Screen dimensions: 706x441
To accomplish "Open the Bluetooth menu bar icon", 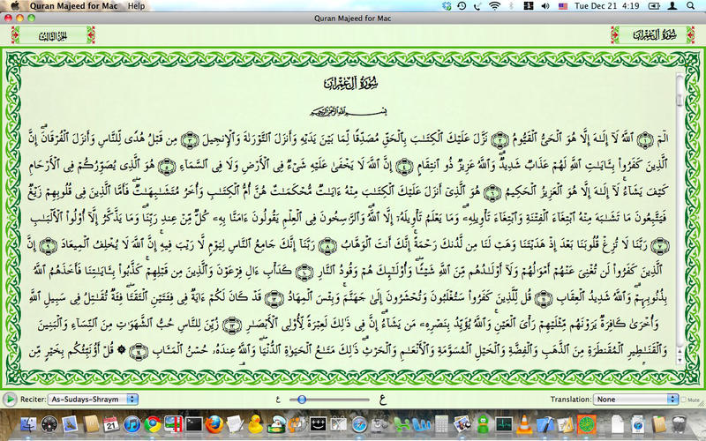I will pyautogui.click(x=512, y=6).
